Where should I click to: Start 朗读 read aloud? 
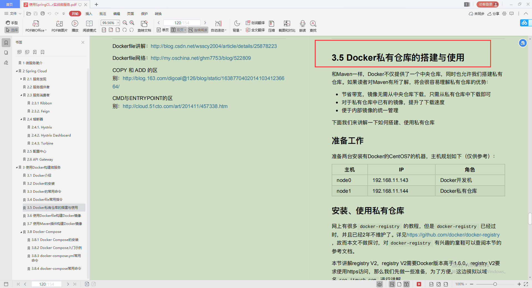pyautogui.click(x=303, y=26)
